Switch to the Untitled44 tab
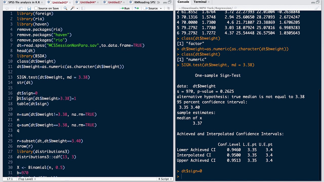This screenshot has height=182, width=324. pyautogui.click(x=88, y=3)
